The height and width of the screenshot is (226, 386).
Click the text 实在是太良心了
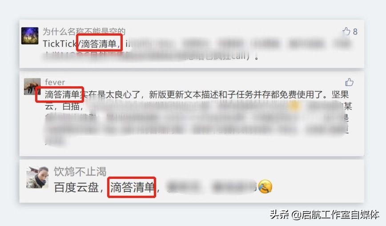pos(110,94)
